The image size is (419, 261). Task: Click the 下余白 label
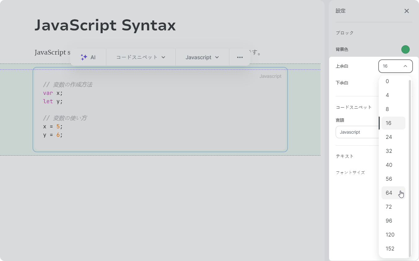click(342, 83)
